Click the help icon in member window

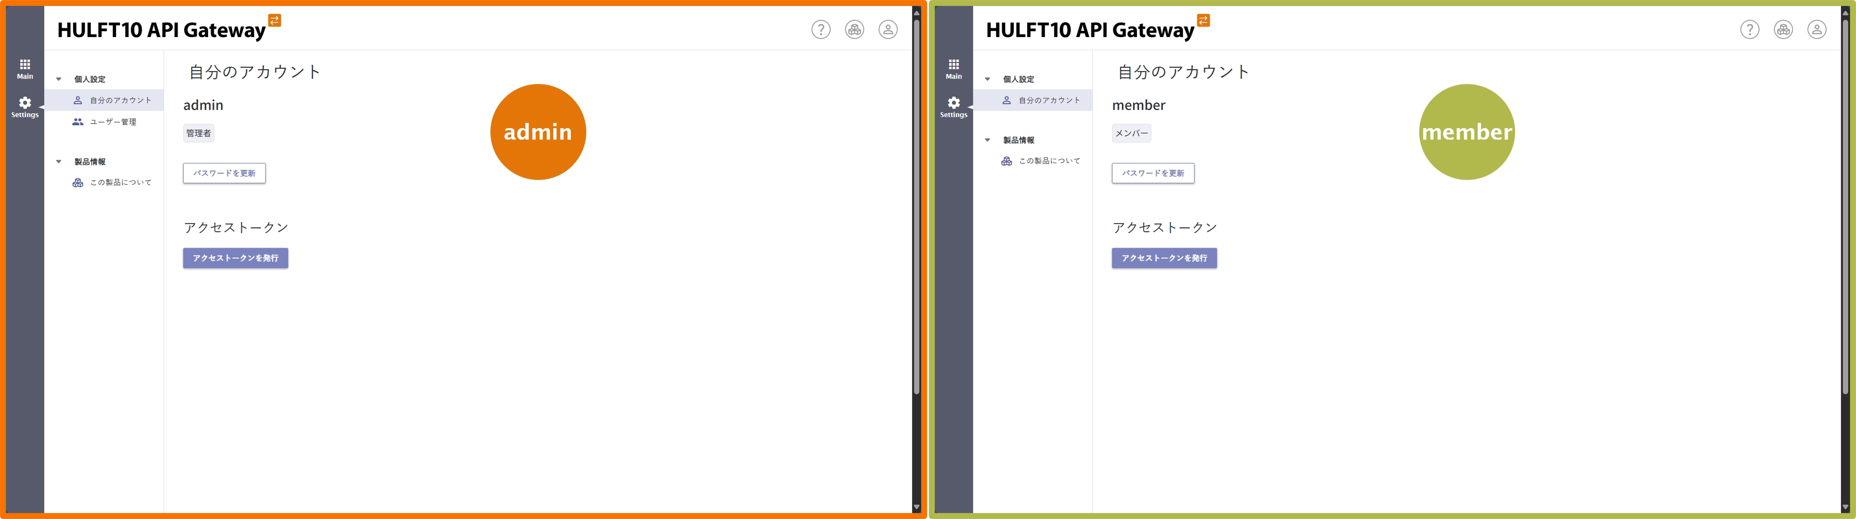click(1749, 30)
